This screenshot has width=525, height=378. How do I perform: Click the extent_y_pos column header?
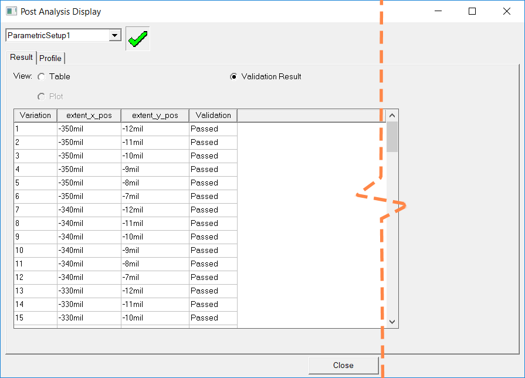coord(154,115)
